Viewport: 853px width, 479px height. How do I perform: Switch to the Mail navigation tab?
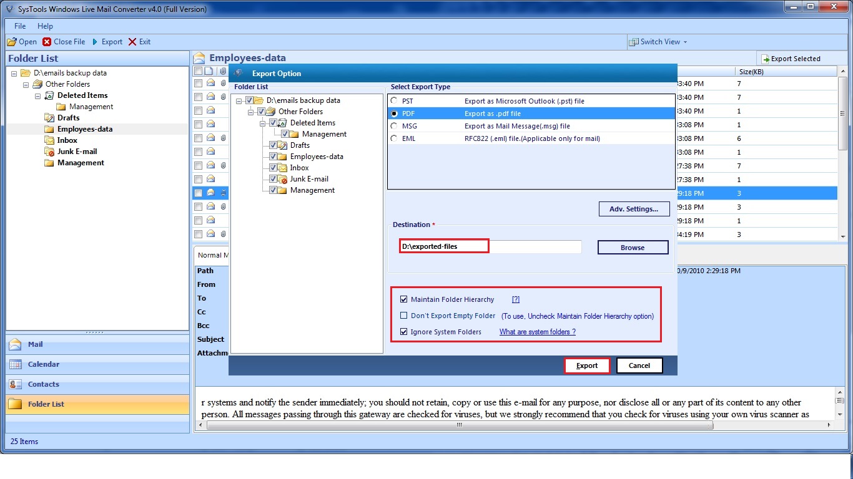97,344
